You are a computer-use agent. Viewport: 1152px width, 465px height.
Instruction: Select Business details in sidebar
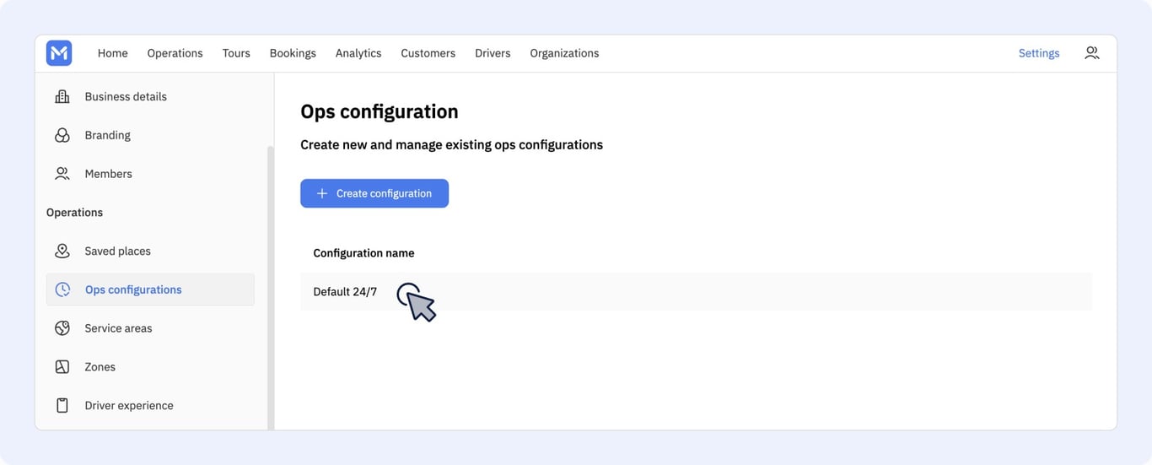[150, 96]
